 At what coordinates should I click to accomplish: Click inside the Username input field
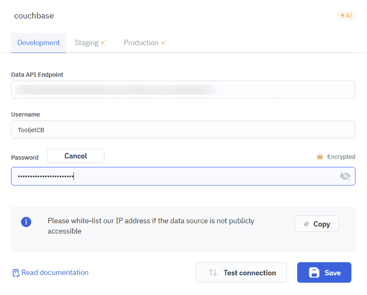pyautogui.click(x=183, y=130)
